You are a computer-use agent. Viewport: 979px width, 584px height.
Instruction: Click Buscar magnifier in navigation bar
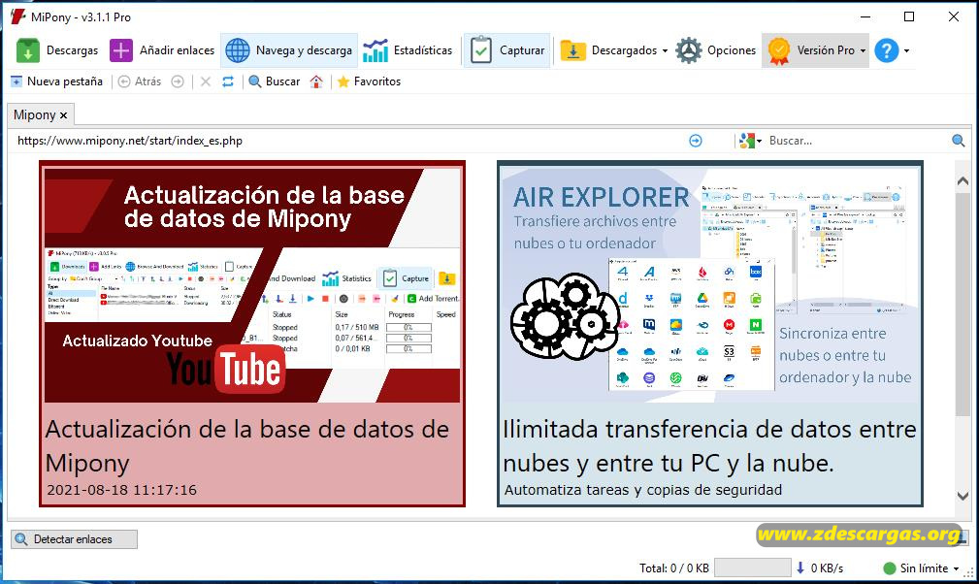(274, 81)
